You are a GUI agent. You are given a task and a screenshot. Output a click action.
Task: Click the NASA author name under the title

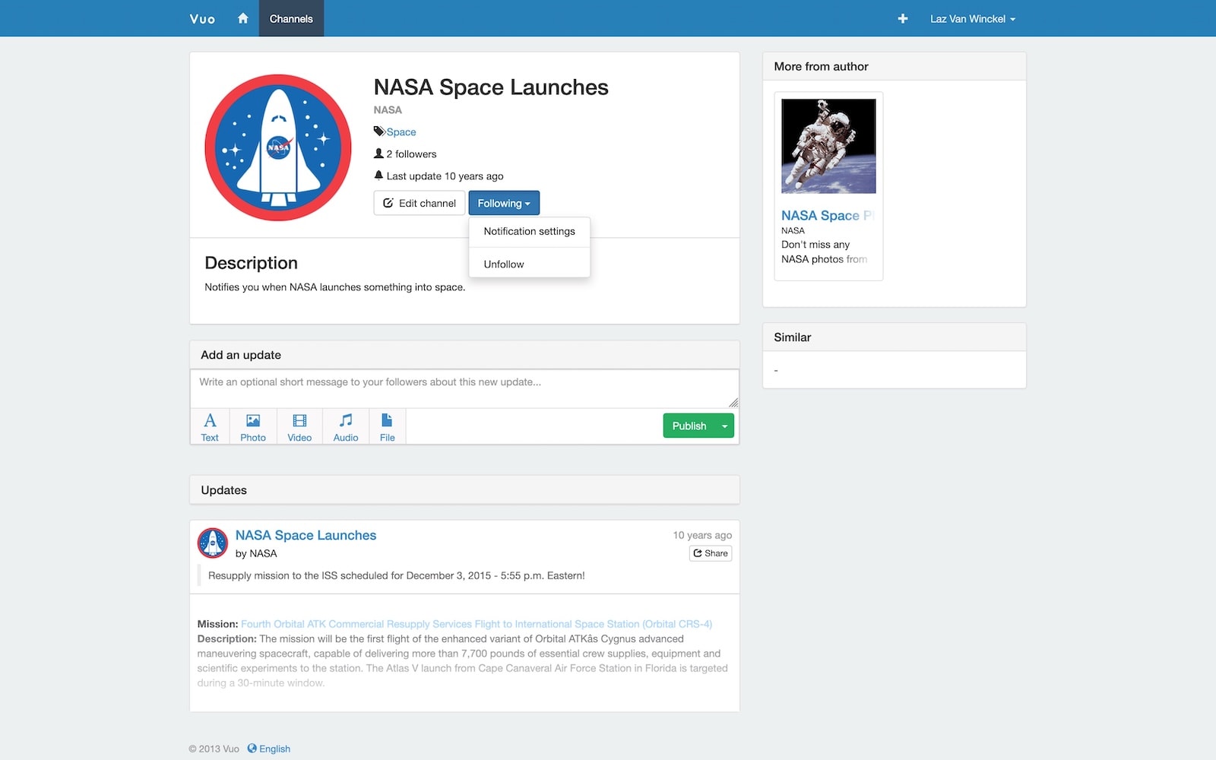388,110
